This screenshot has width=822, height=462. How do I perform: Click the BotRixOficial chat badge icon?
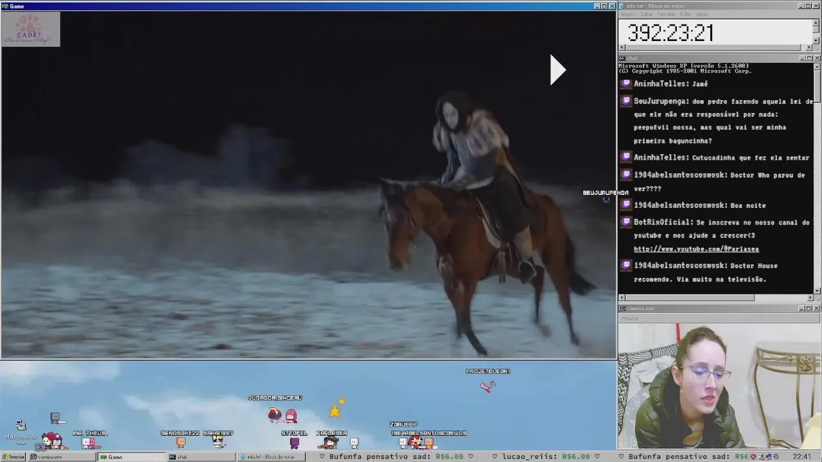tap(626, 222)
